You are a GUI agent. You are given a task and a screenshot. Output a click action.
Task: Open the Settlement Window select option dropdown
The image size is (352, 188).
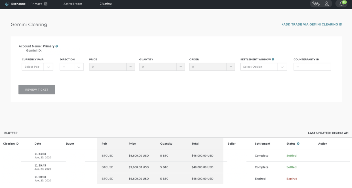point(264,67)
